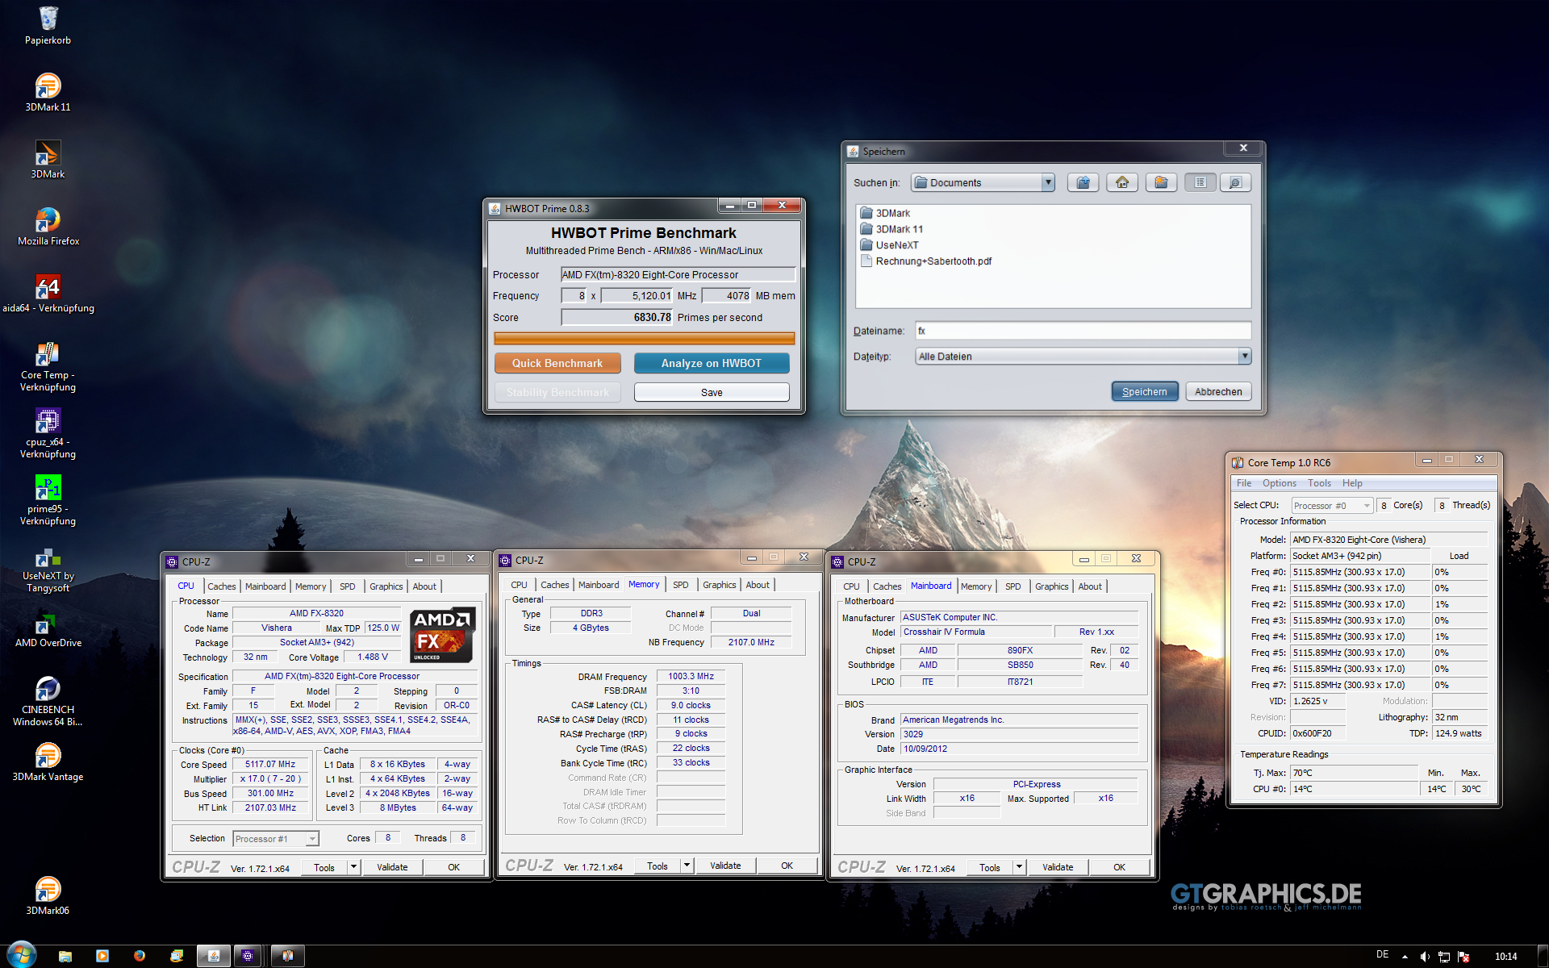
Task: Create new folder in Speichern dialog
Action: [1161, 183]
